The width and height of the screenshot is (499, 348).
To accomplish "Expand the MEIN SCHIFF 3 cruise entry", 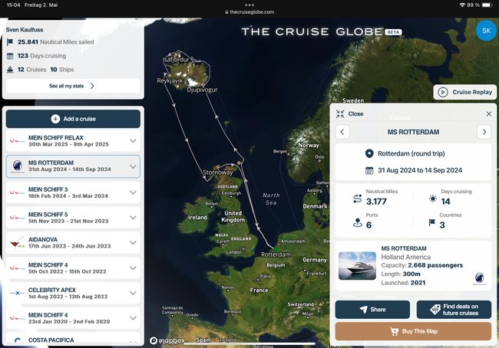I will [134, 192].
